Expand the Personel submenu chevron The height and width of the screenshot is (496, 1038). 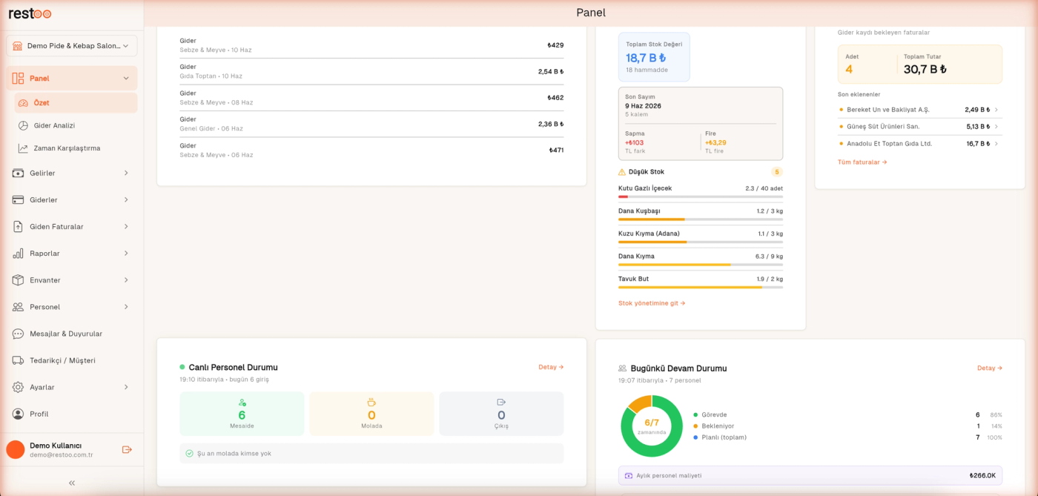coord(126,307)
